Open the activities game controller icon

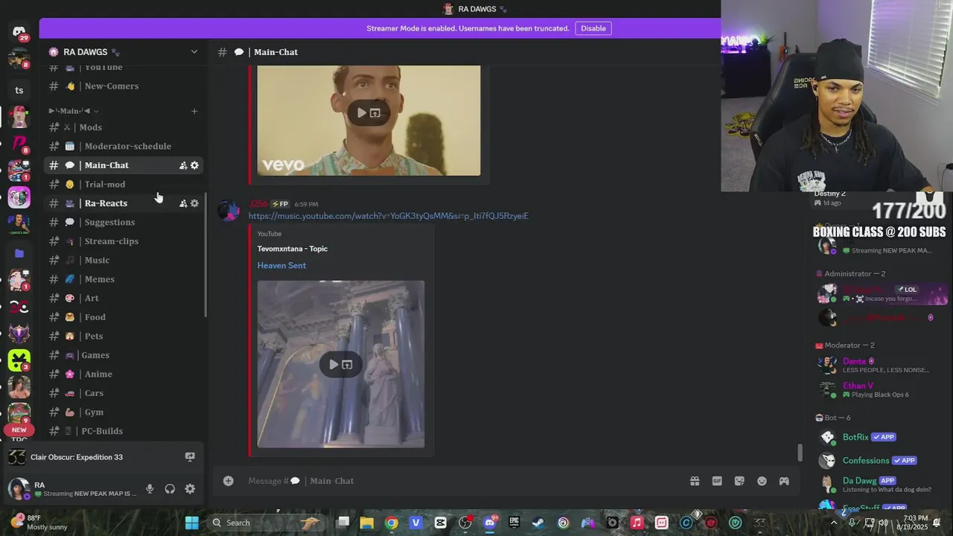point(784,481)
